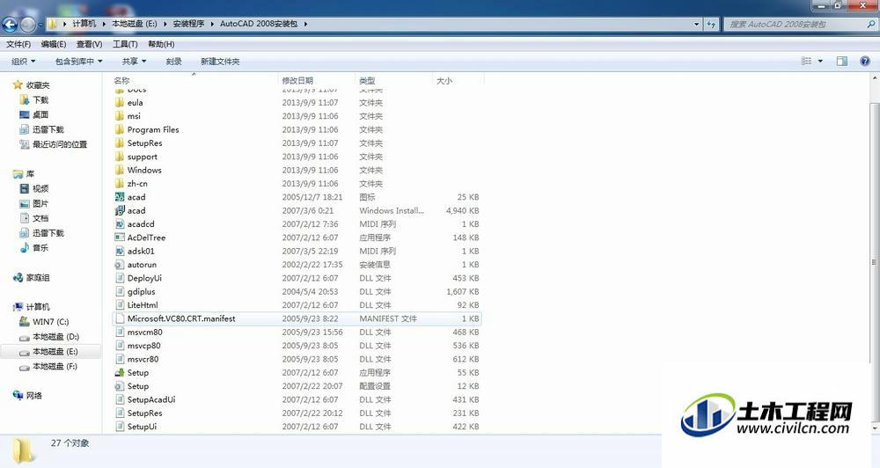Select the Program Files folder icon
Viewport: 880px width, 468px height.
(120, 129)
